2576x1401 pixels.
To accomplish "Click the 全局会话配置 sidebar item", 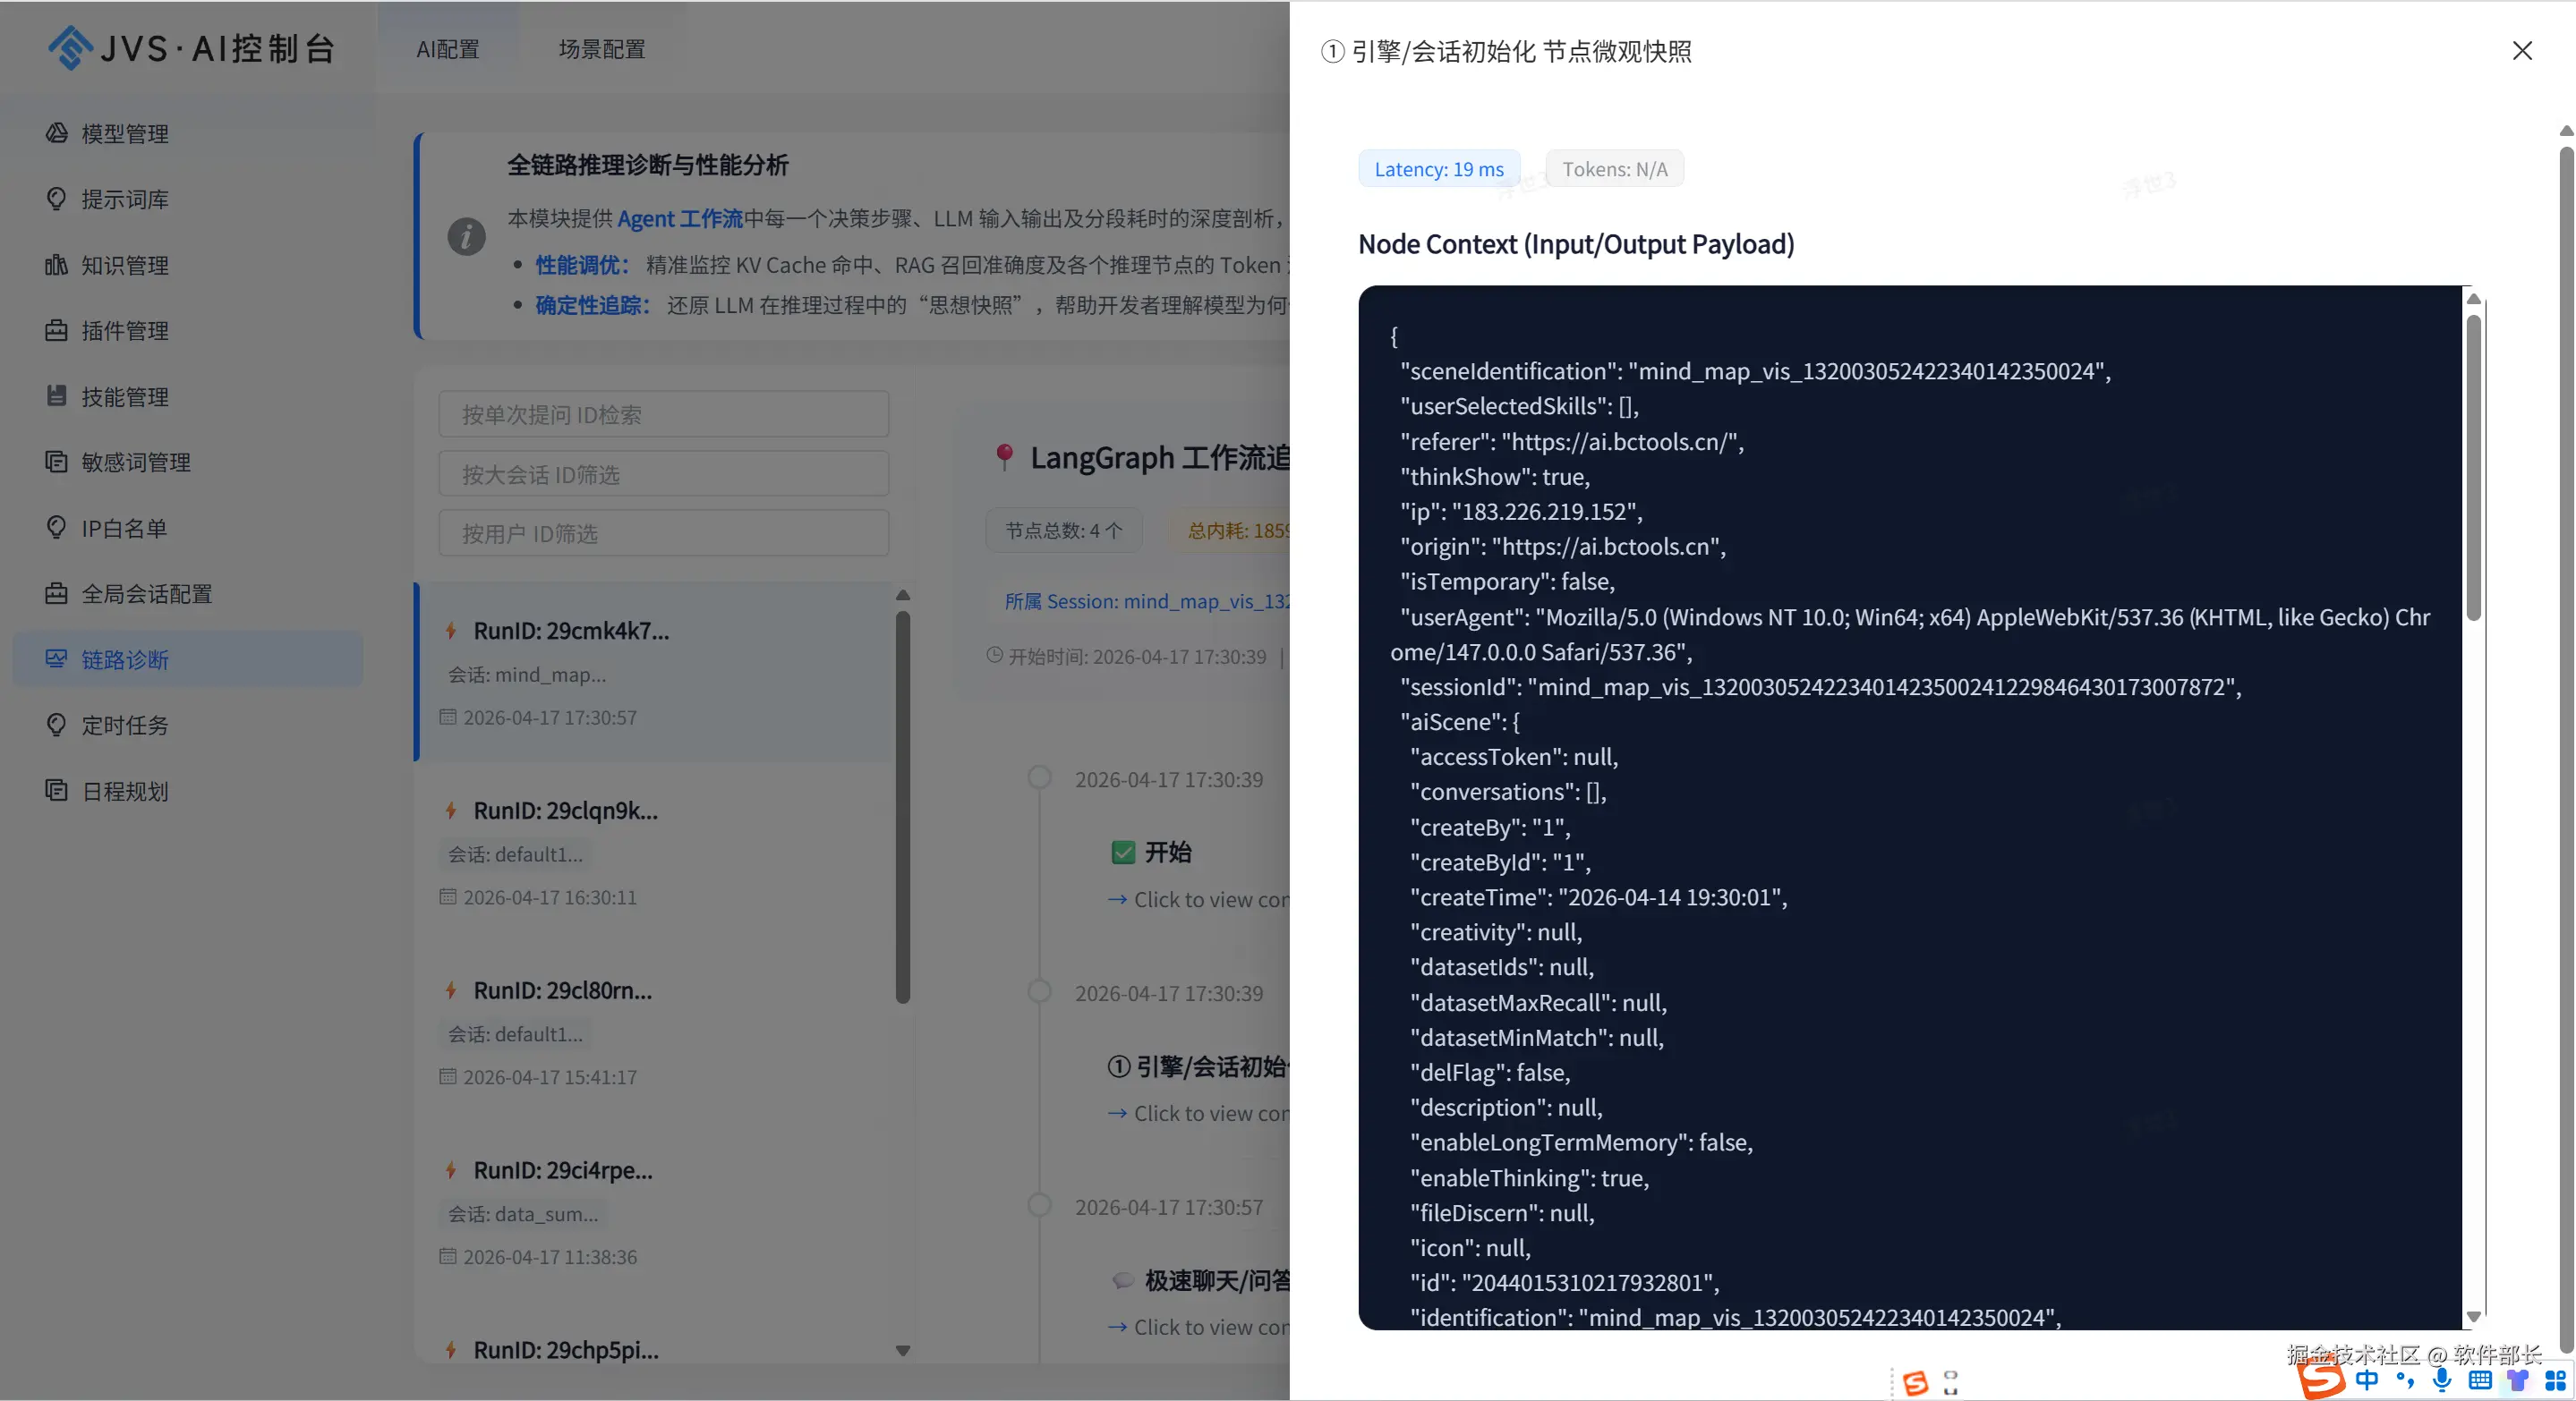I will point(146,593).
